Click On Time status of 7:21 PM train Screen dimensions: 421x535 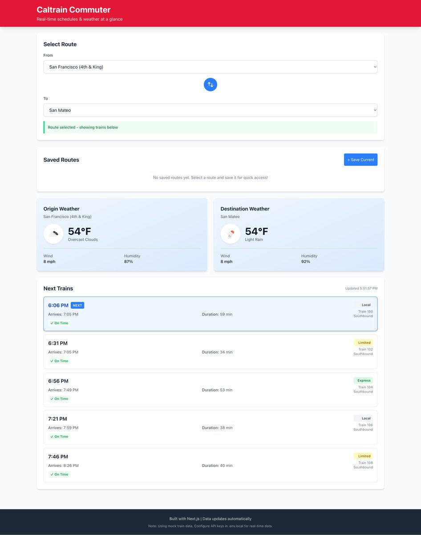tap(59, 437)
